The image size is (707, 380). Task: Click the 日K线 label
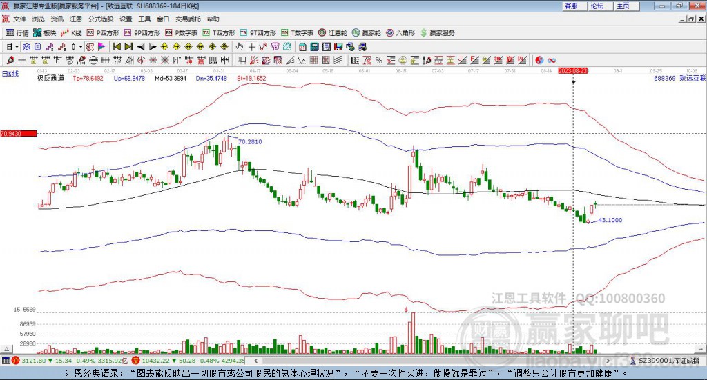point(10,74)
